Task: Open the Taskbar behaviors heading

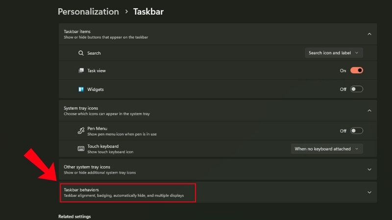Action: [x=81, y=190]
